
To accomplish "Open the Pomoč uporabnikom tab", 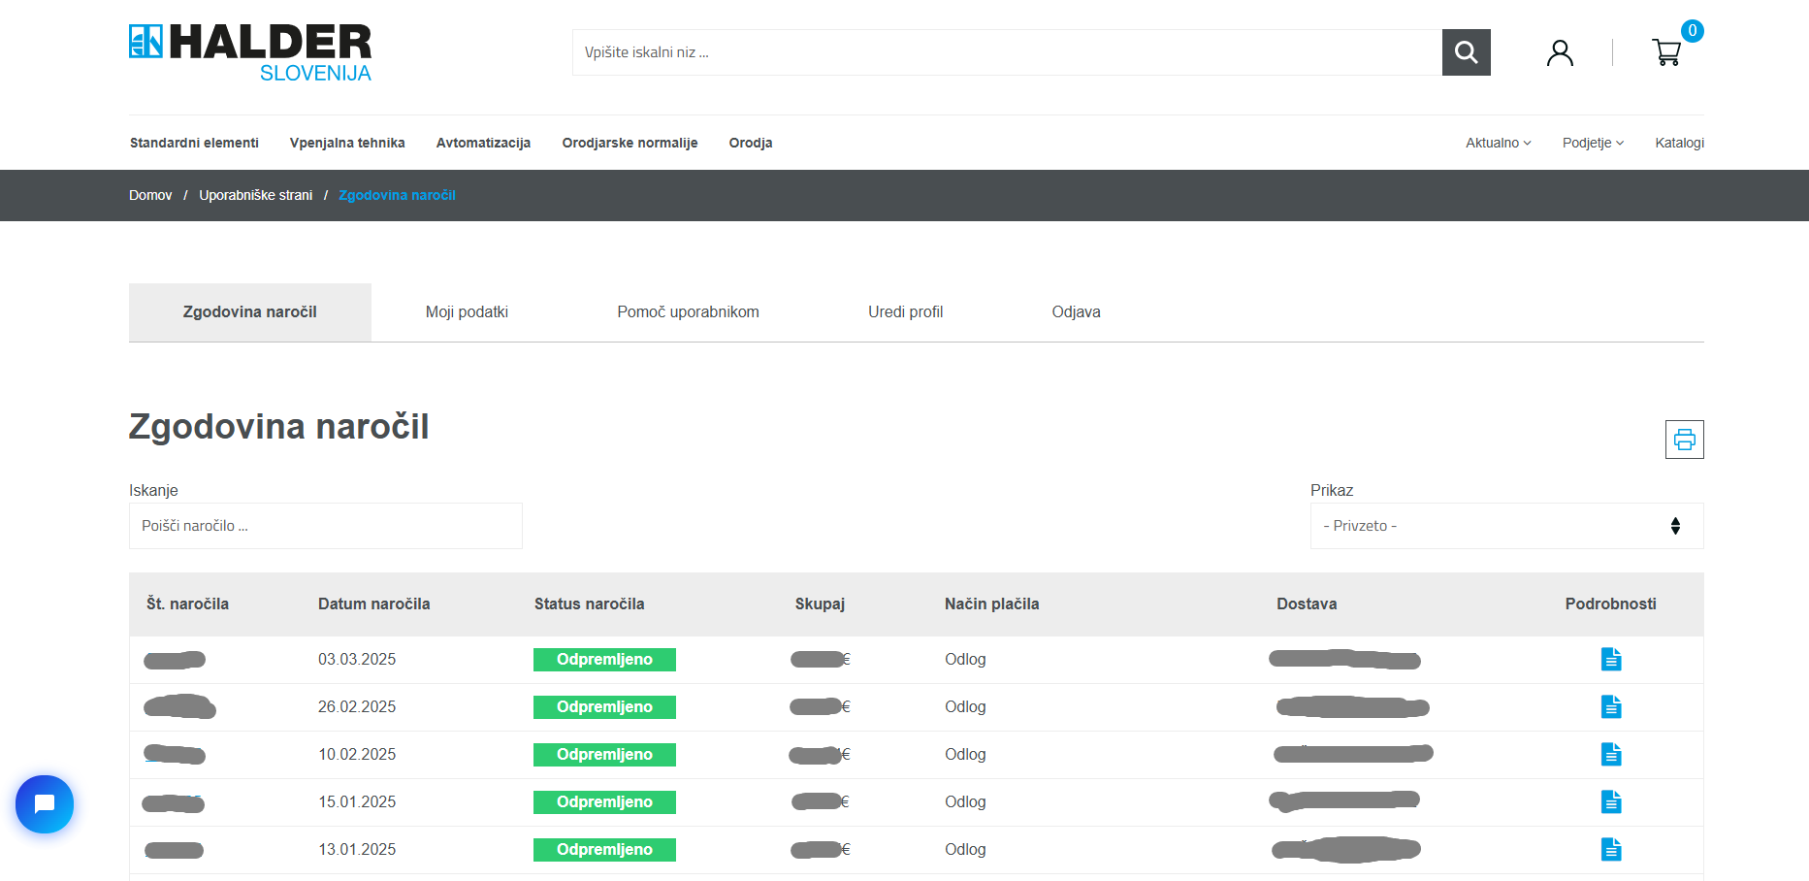I will click(688, 312).
